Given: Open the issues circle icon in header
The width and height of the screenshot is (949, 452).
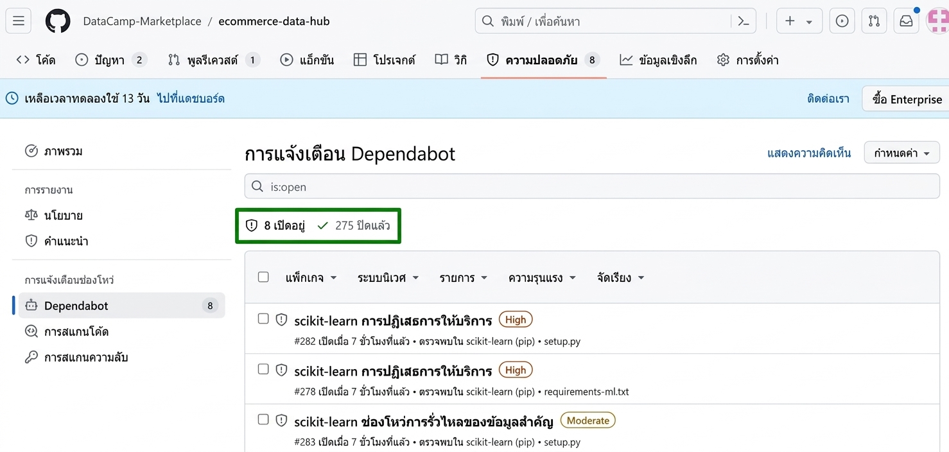Looking at the screenshot, I should (842, 21).
